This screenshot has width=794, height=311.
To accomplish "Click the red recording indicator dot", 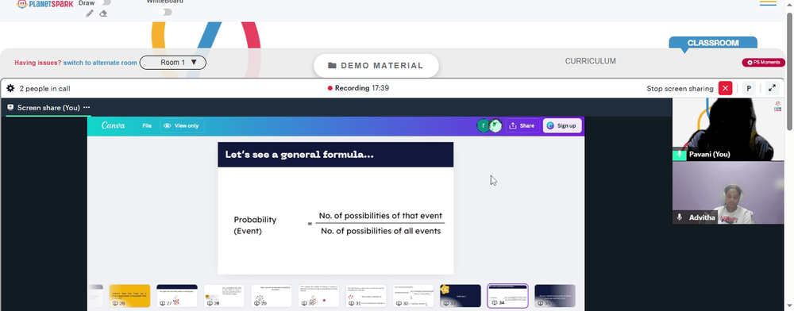I will (330, 88).
